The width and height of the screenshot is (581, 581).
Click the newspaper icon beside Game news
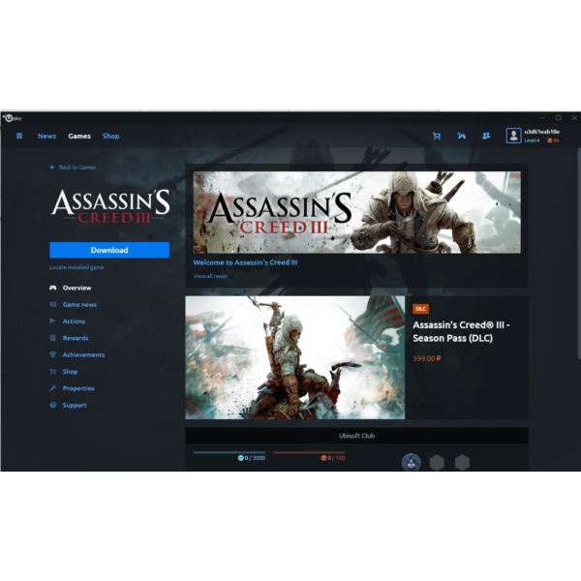(53, 305)
